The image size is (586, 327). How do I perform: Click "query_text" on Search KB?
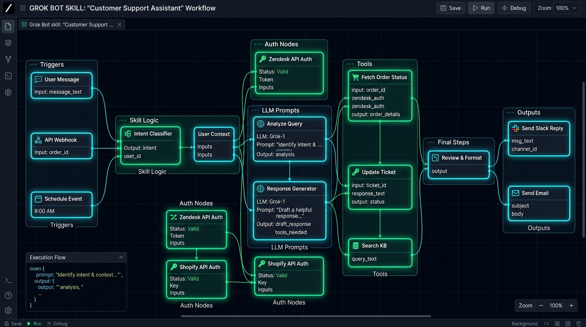364,259
